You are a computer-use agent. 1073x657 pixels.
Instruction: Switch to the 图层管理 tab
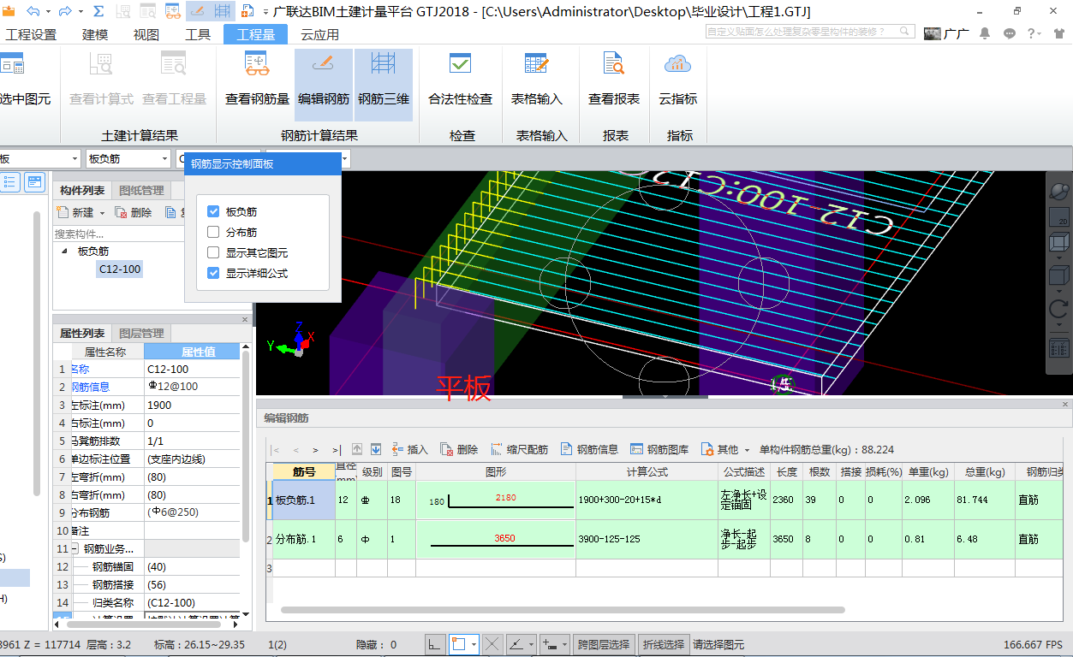tap(141, 333)
